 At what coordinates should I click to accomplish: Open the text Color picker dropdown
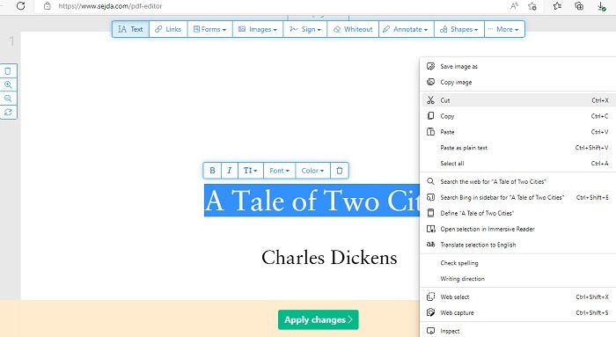point(312,171)
